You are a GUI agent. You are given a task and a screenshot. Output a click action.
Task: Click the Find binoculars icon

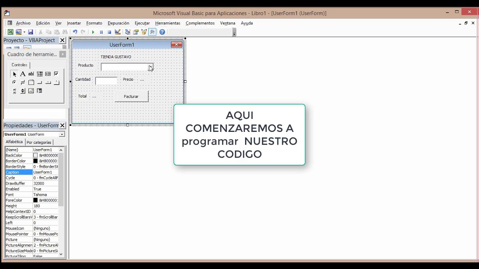click(x=65, y=32)
